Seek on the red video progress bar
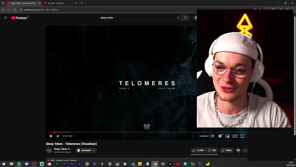296x167 pixels. tap(146, 132)
